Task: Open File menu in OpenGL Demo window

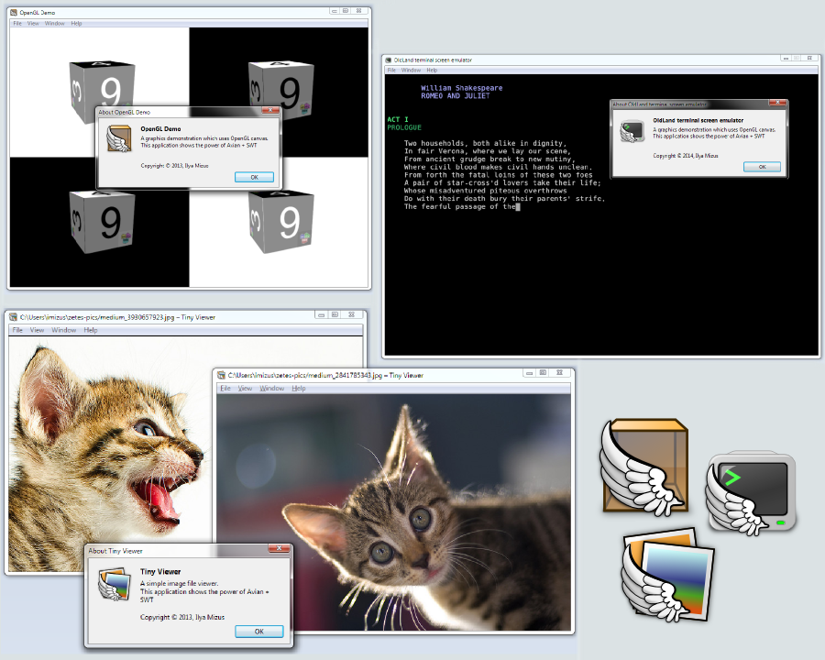Action: [x=17, y=23]
